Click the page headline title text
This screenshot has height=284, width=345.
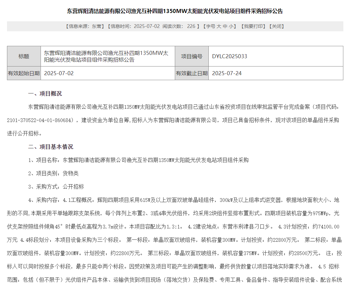[x=175, y=11]
